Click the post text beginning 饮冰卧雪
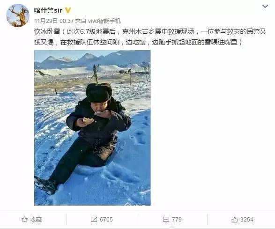Screen dimensions: 275x229 coord(150,37)
